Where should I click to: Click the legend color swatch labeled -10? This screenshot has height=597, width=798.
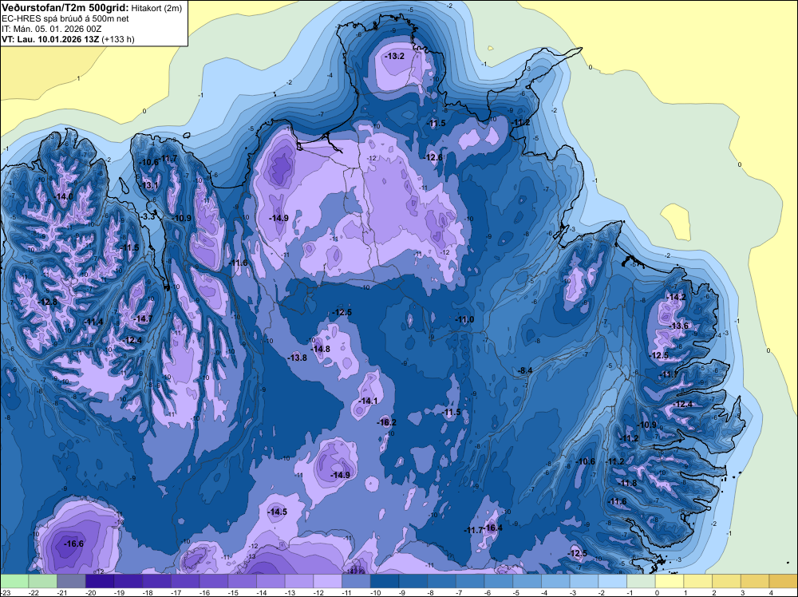coord(385,581)
